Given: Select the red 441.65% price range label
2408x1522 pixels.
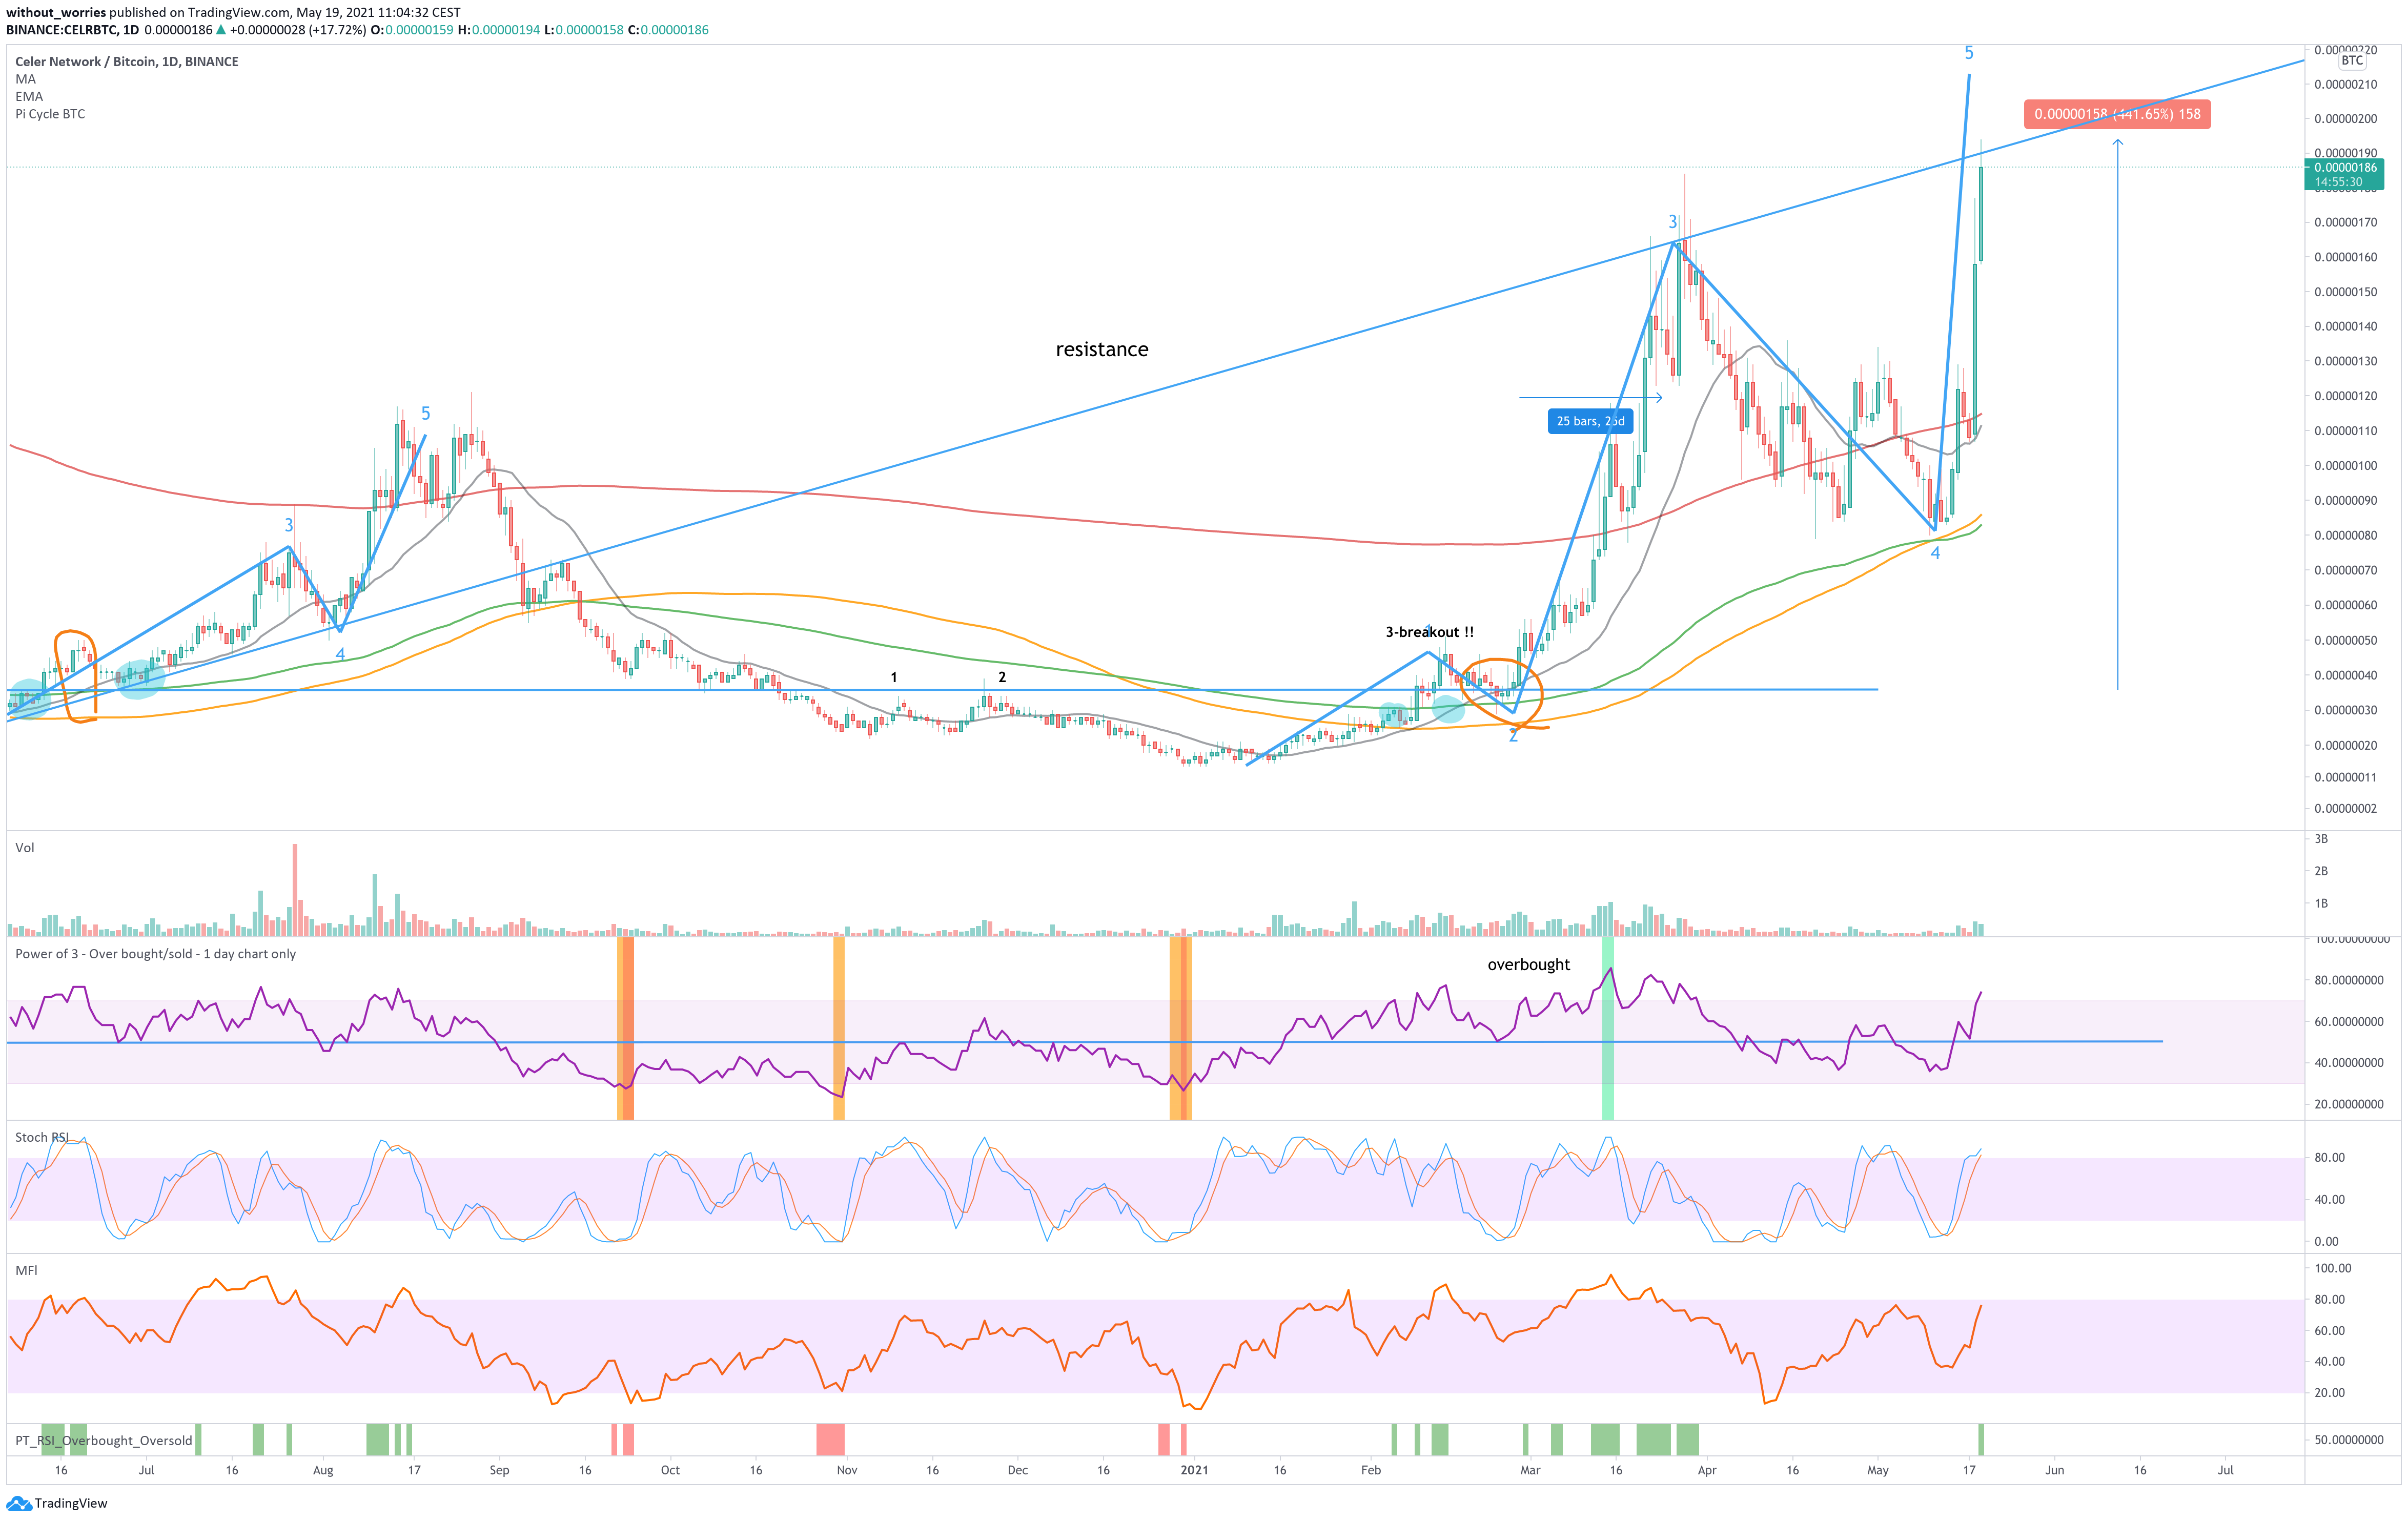Looking at the screenshot, I should click(2117, 114).
